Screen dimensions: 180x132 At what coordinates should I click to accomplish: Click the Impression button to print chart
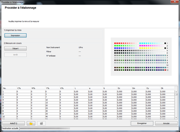pos(15,35)
